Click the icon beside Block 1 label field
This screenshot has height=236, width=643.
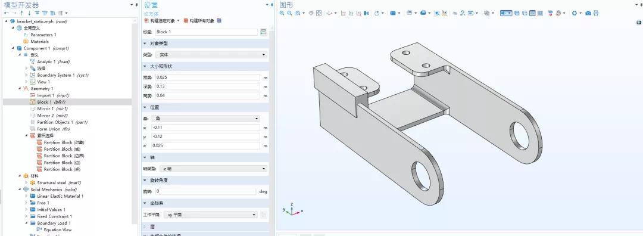tap(263, 32)
